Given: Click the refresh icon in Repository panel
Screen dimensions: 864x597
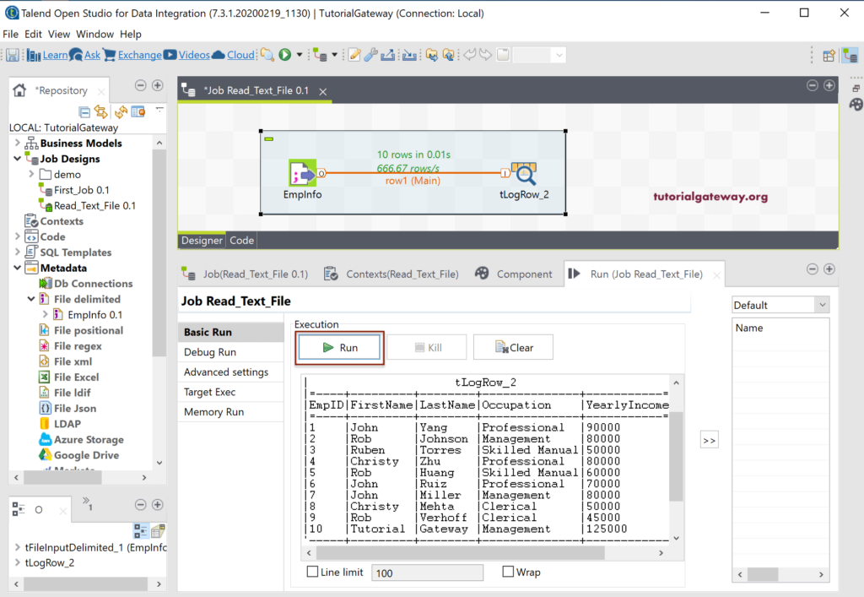Looking at the screenshot, I should click(x=121, y=112).
